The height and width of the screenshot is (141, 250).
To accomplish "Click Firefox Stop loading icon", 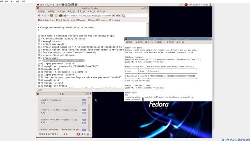I will coord(56,16).
